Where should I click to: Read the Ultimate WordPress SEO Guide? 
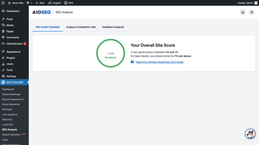[160, 62]
